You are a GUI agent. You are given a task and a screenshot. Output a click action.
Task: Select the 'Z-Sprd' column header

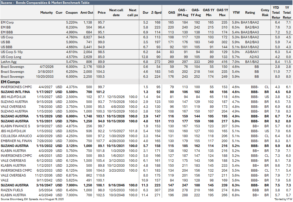[156, 13]
